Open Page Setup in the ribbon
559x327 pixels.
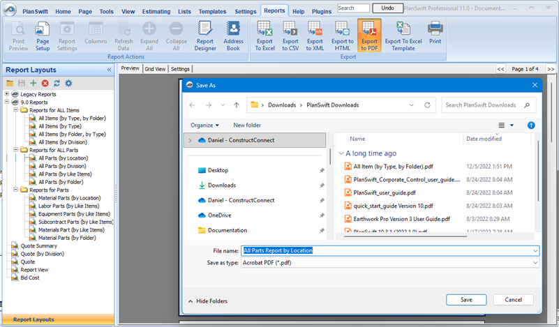pyautogui.click(x=43, y=36)
